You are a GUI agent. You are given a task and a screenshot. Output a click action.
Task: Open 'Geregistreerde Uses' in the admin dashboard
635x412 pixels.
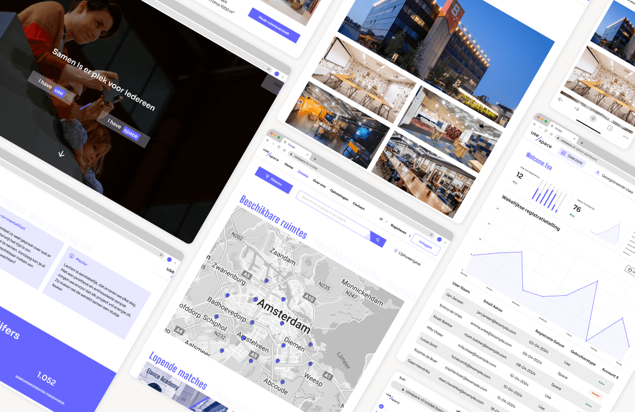tap(614, 181)
